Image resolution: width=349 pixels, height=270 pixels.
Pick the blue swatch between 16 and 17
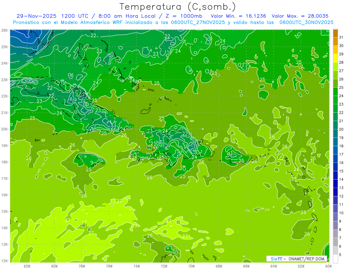pyautogui.click(x=335, y=158)
